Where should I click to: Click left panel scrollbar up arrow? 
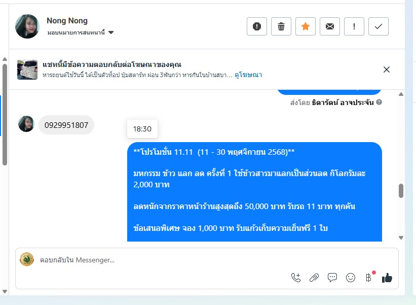(x=5, y=59)
